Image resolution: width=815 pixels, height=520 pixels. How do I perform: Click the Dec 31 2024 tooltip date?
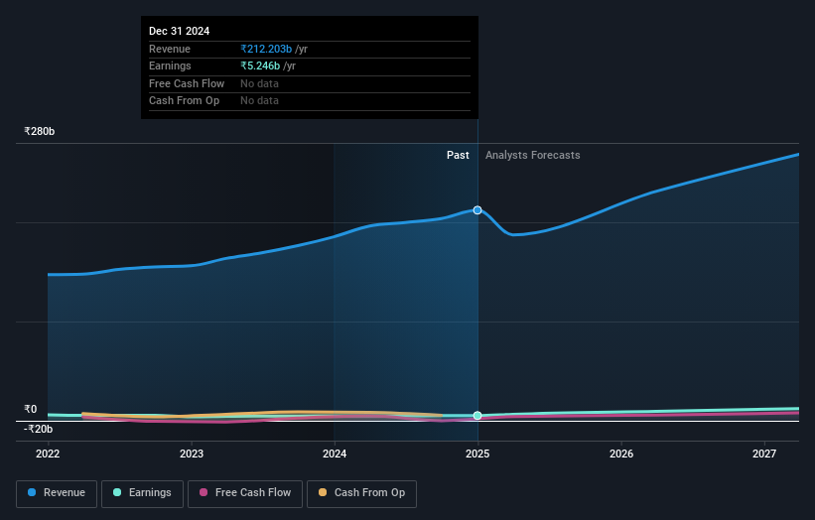click(x=180, y=31)
